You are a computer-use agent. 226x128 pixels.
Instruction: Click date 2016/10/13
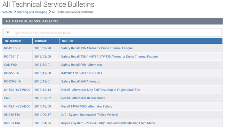point(43,90)
